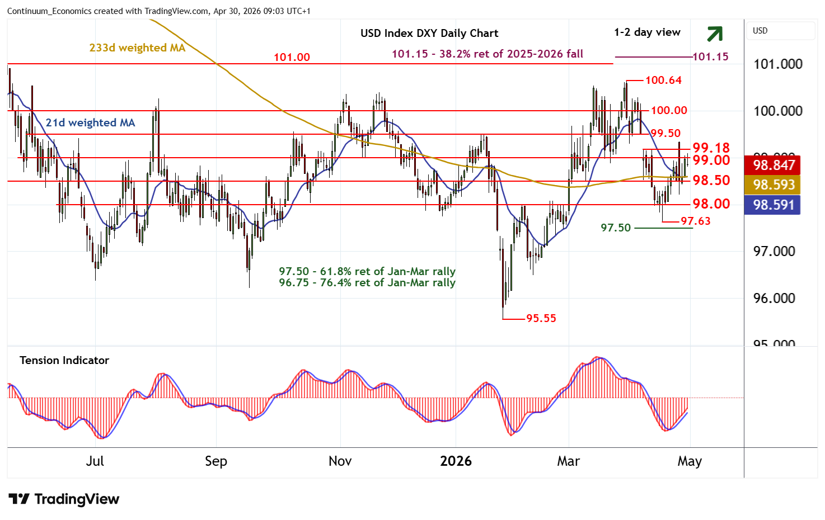Click the 95.55 low price marker
This screenshot has width=825, height=520.
coord(541,318)
